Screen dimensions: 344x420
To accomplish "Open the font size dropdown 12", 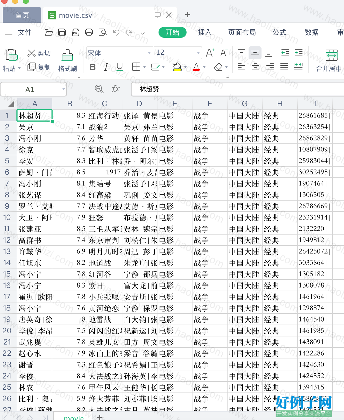I will click(x=198, y=53).
